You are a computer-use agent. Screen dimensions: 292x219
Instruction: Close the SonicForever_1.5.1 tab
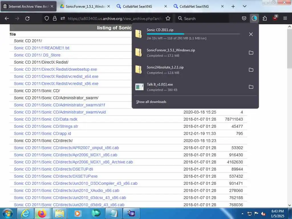[109, 6]
